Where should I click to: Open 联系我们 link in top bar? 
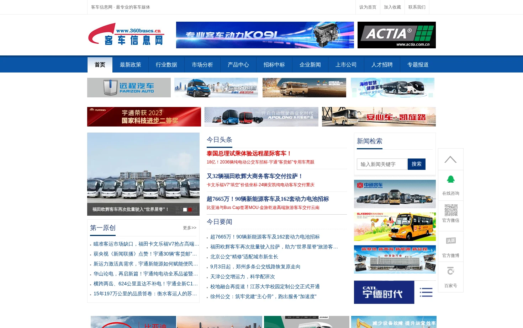tap(417, 7)
